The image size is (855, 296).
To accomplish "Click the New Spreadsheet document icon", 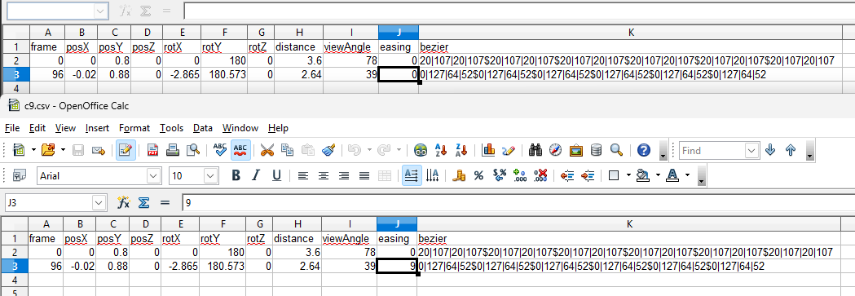I will [x=19, y=150].
